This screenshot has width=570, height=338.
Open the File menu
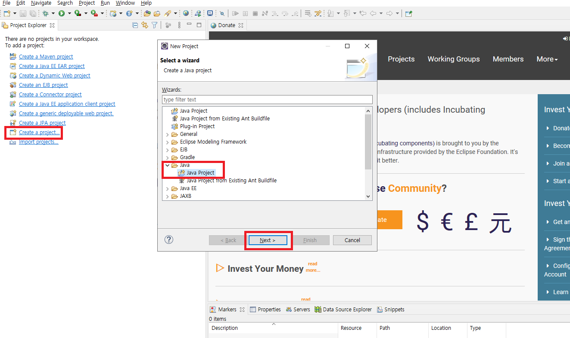(6, 3)
